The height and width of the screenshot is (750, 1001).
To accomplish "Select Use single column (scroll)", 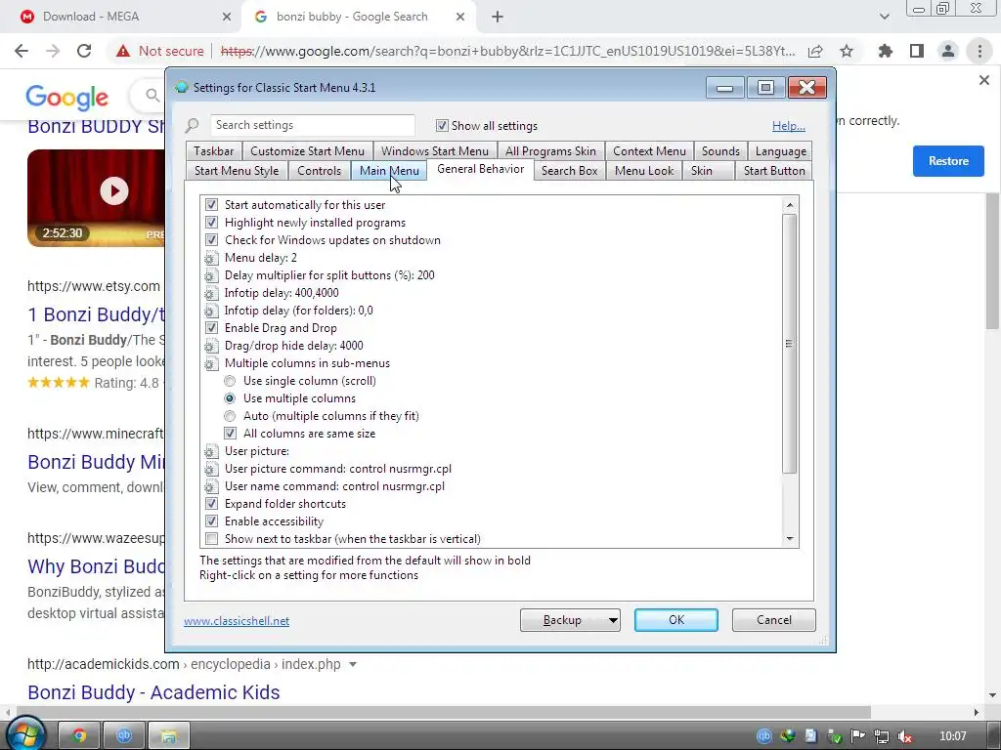I will click(230, 382).
